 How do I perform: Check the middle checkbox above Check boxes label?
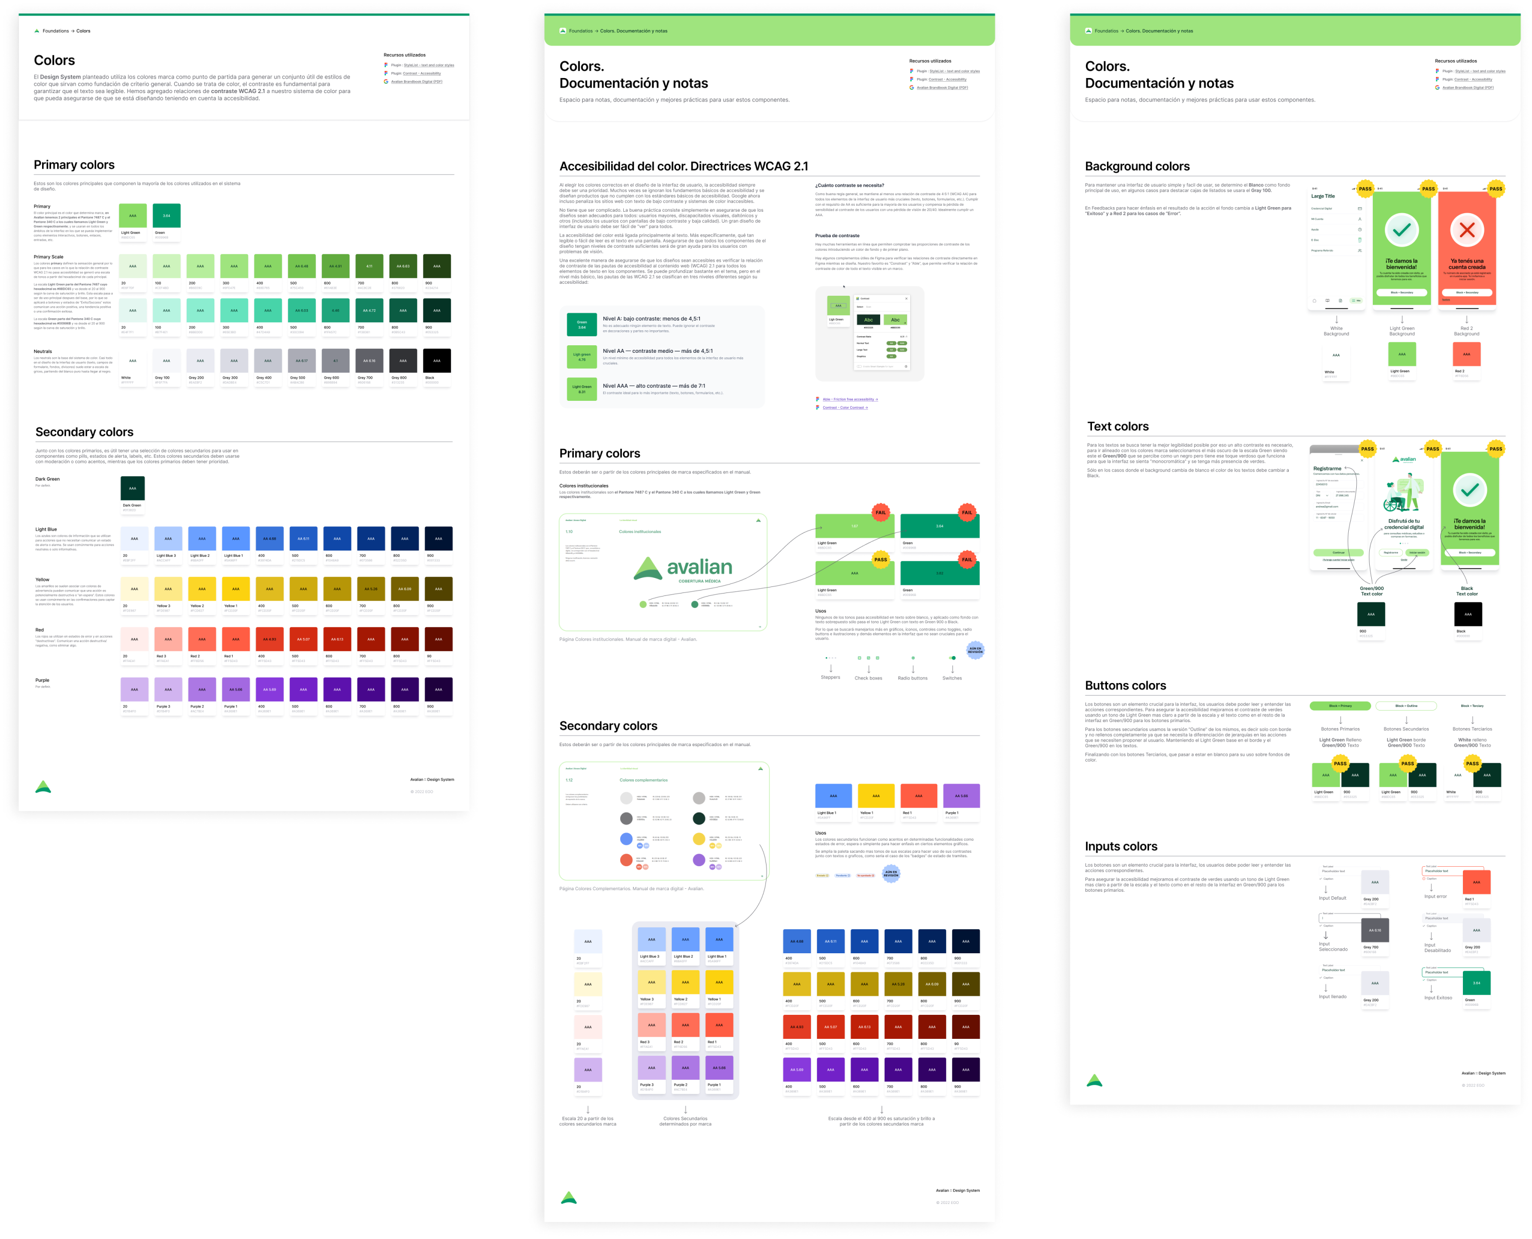[x=868, y=658]
